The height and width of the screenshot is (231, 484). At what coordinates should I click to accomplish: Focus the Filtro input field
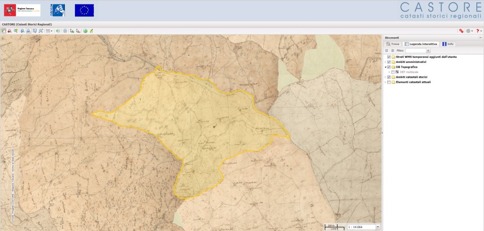[415, 51]
